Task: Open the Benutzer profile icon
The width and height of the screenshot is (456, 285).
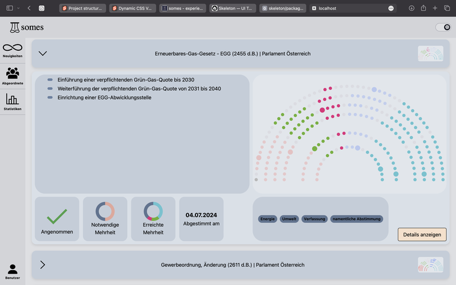Action: click(13, 270)
